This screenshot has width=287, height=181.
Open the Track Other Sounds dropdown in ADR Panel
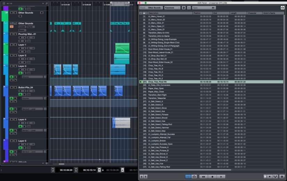pos(151,8)
